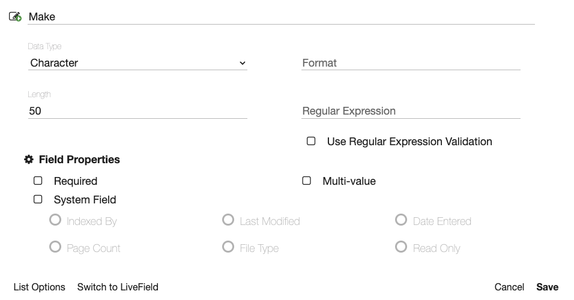Screen dimensions: 574x300
Task: Open List Options
Action: pos(39,287)
